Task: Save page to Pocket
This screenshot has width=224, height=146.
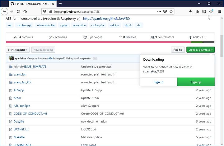Action: (x=165, y=11)
